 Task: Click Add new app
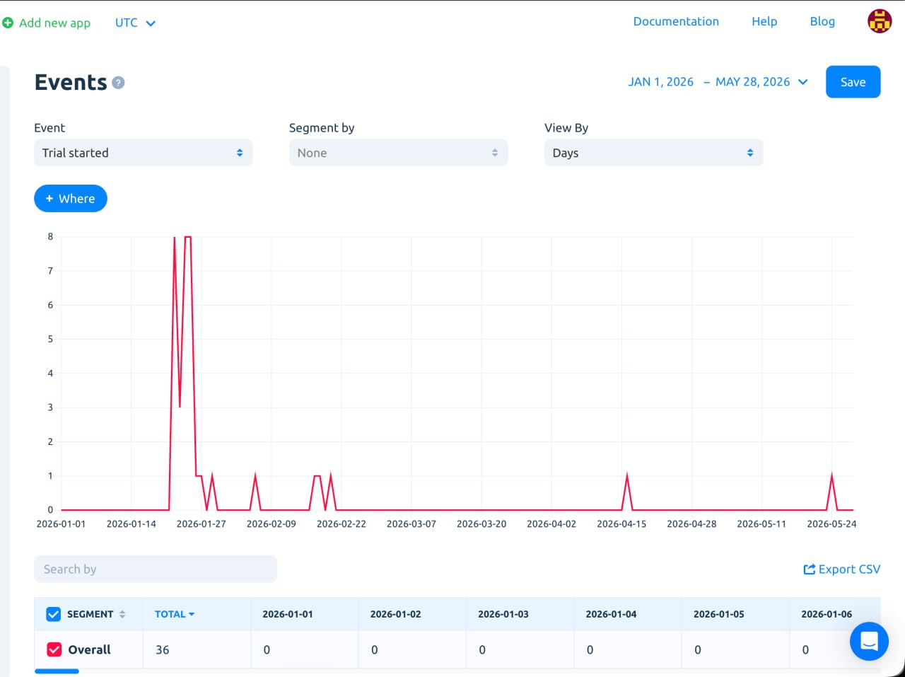click(54, 23)
